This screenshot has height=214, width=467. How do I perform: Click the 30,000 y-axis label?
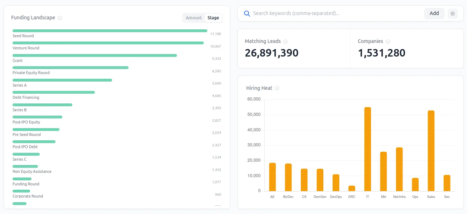pos(254,145)
